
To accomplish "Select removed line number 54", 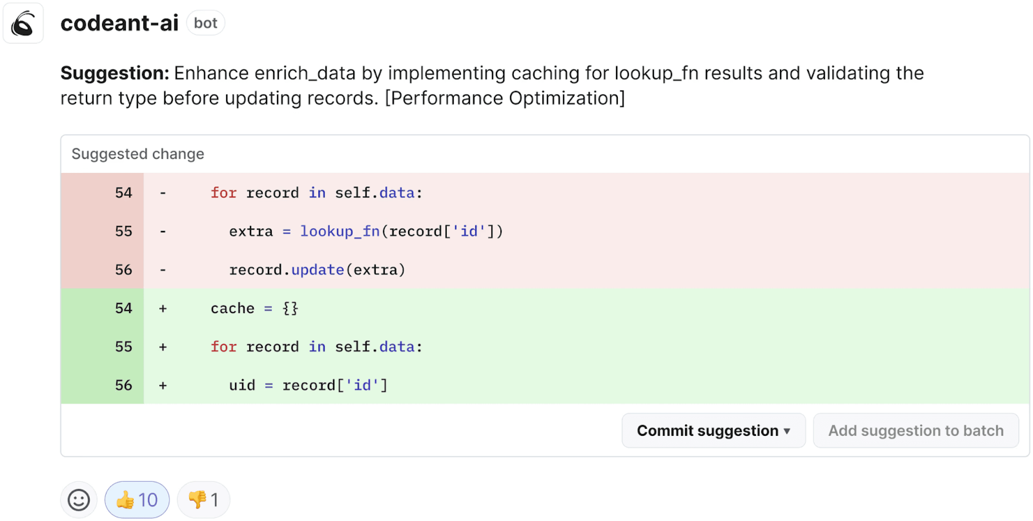I will coord(123,193).
